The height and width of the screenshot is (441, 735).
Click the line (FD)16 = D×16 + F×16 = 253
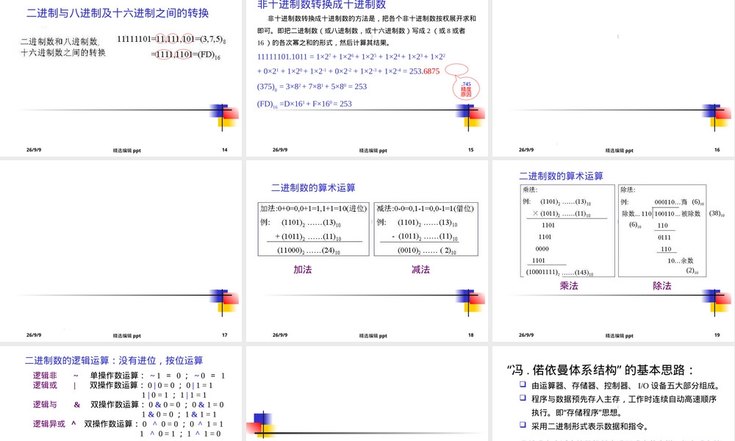(x=304, y=104)
